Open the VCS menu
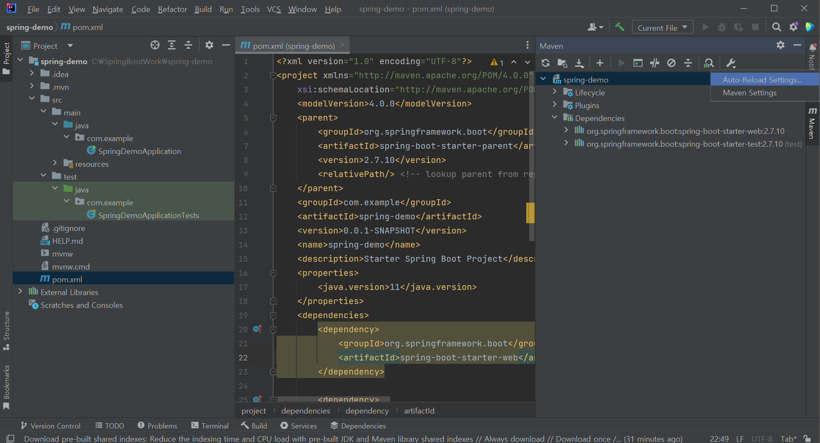Viewport: 820px width, 443px height. tap(274, 9)
